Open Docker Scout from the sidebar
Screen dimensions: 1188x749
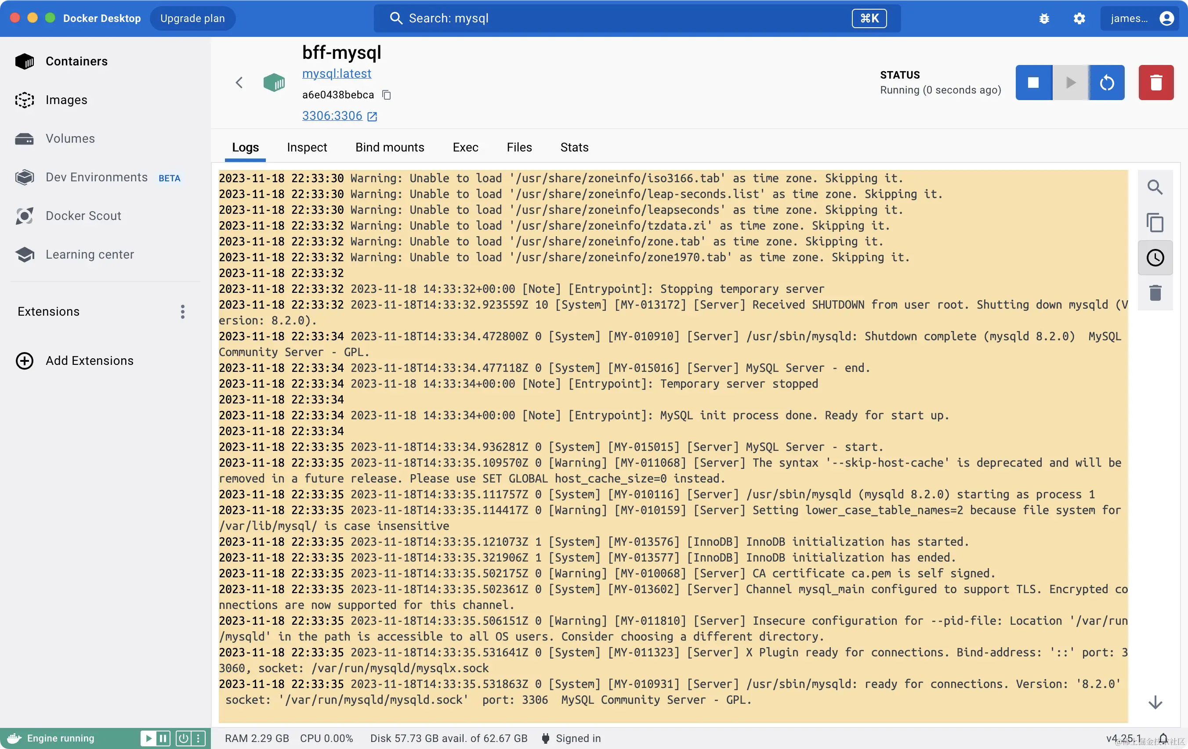(84, 216)
